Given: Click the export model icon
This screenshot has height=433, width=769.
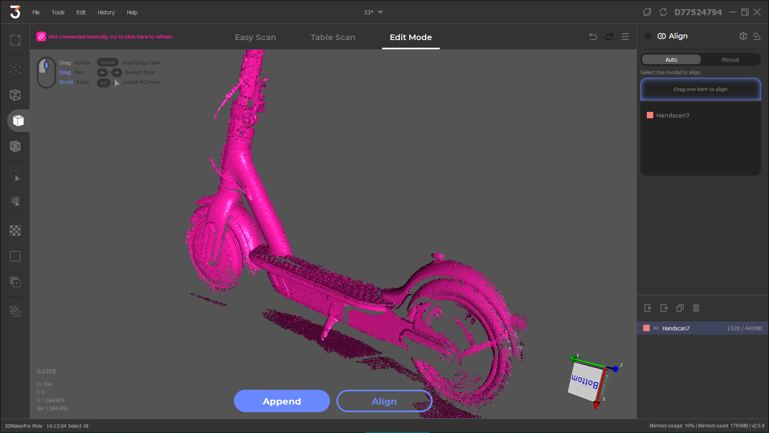Looking at the screenshot, I should (x=664, y=308).
